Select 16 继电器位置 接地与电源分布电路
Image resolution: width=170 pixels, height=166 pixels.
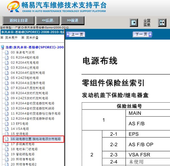36,139
